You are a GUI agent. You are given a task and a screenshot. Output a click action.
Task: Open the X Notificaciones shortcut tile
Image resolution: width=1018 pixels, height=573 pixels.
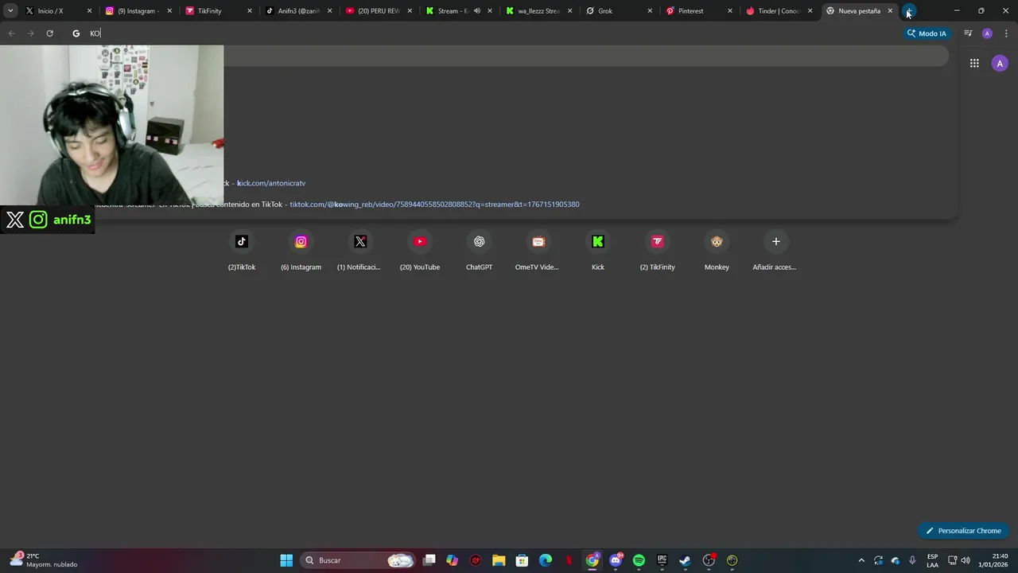[x=360, y=251]
